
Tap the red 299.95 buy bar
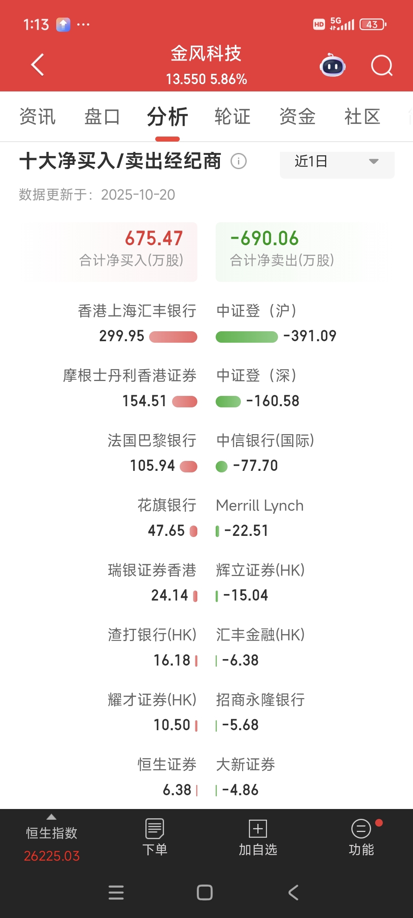point(173,337)
